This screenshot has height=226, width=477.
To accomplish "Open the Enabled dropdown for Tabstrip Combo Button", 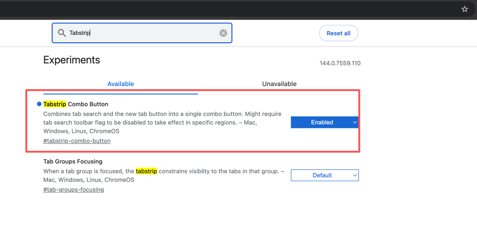I will [x=324, y=122].
